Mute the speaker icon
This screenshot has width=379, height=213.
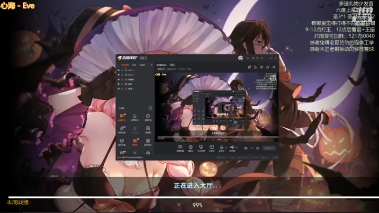[232, 147]
